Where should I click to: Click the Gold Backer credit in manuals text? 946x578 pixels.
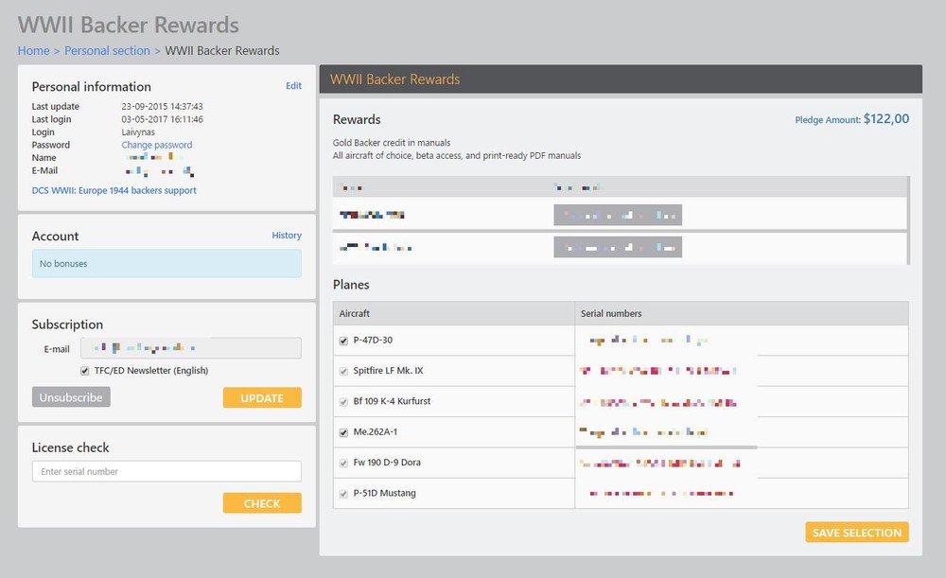pyautogui.click(x=392, y=143)
